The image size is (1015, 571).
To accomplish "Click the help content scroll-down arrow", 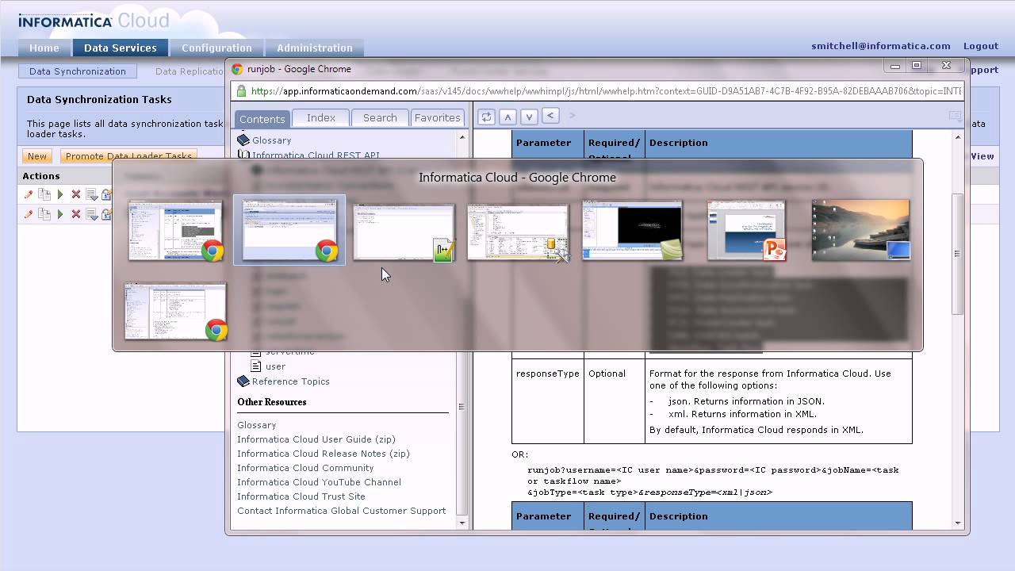I will pos(957,523).
